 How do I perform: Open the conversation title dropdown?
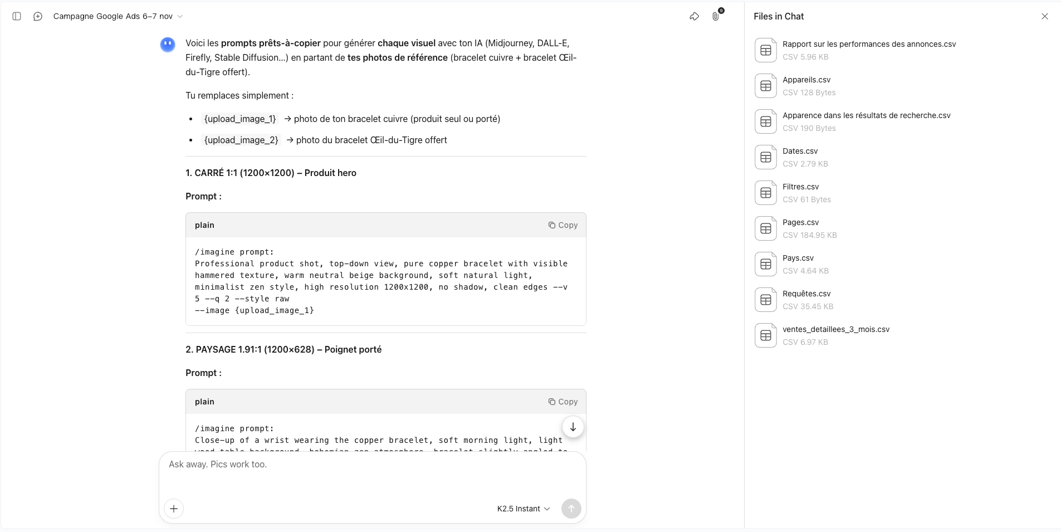(179, 16)
